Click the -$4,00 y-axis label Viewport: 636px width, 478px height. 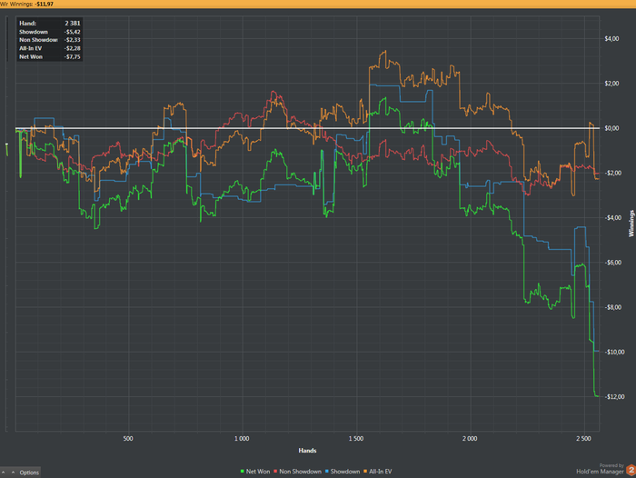611,217
